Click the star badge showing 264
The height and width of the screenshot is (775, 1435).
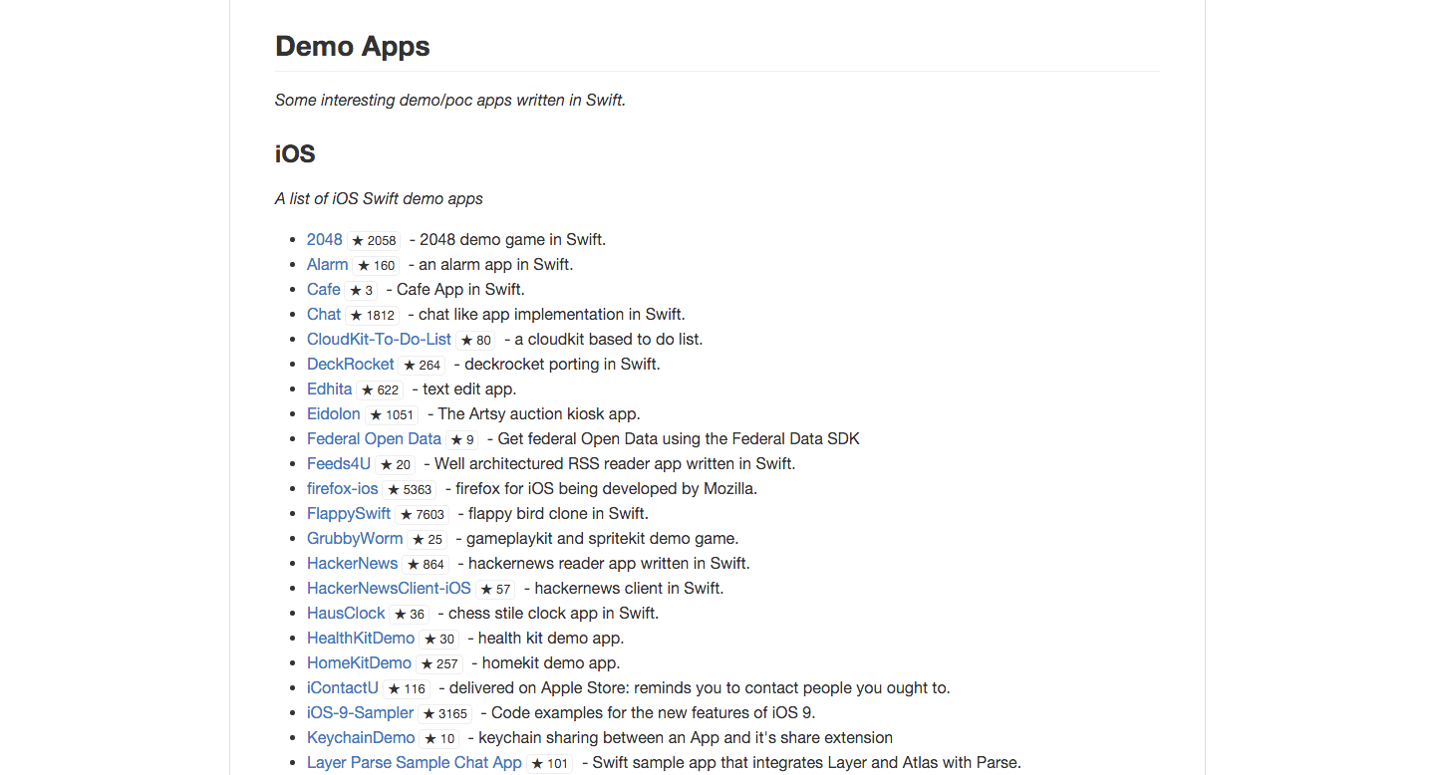[423, 365]
